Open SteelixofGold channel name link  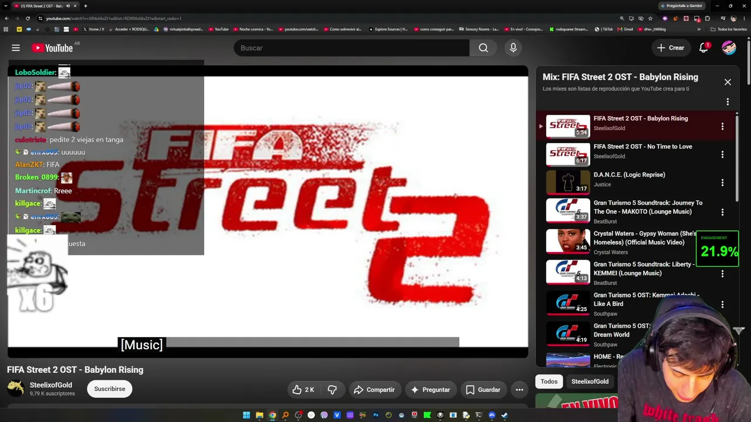tap(51, 385)
